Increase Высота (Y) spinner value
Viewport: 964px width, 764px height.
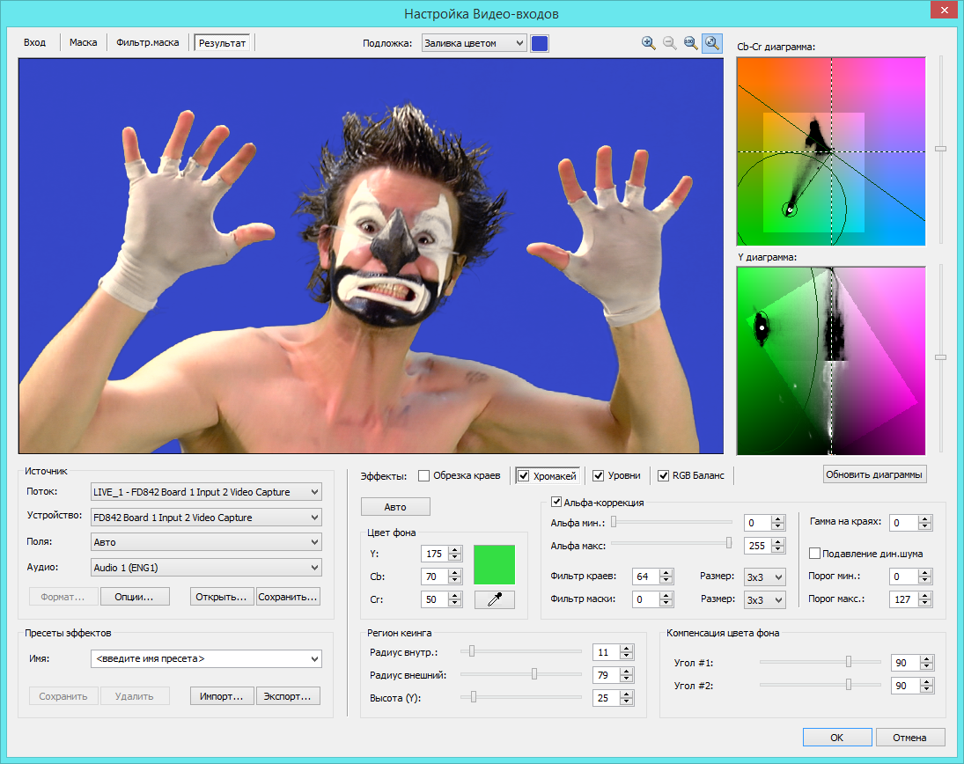pyautogui.click(x=627, y=694)
